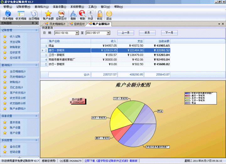This screenshot has height=164, width=226.
Task: Close the 控制面板 side panel
Action: point(37,23)
